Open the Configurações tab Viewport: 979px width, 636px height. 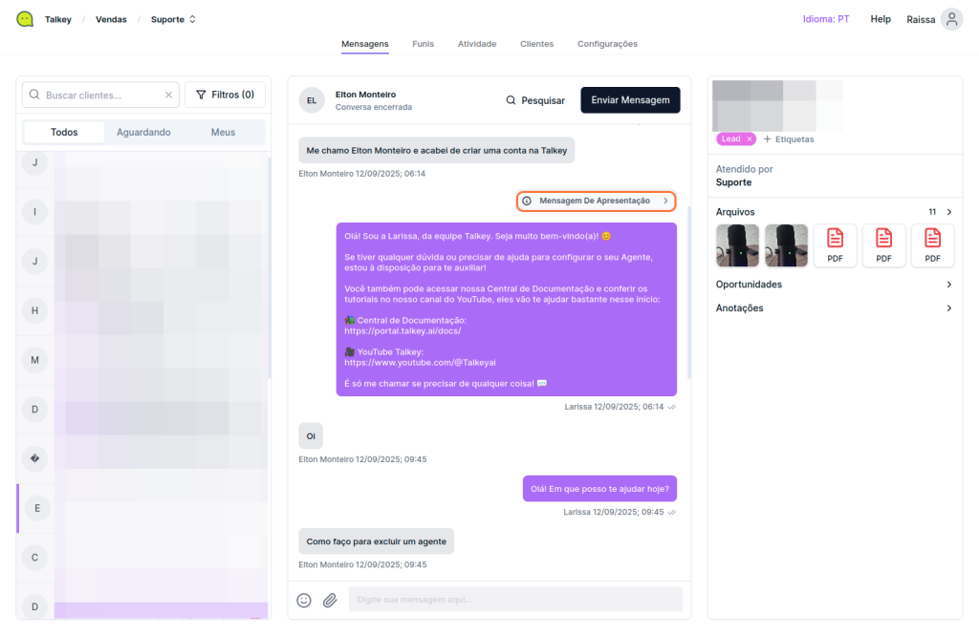pyautogui.click(x=607, y=44)
